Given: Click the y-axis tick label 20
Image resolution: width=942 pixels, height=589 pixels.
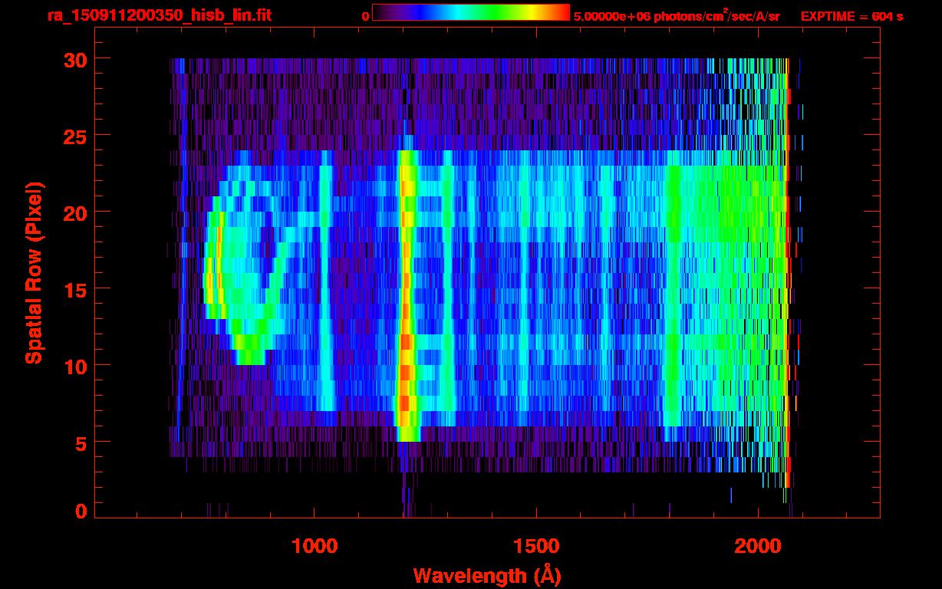Looking at the screenshot, I should click(75, 212).
